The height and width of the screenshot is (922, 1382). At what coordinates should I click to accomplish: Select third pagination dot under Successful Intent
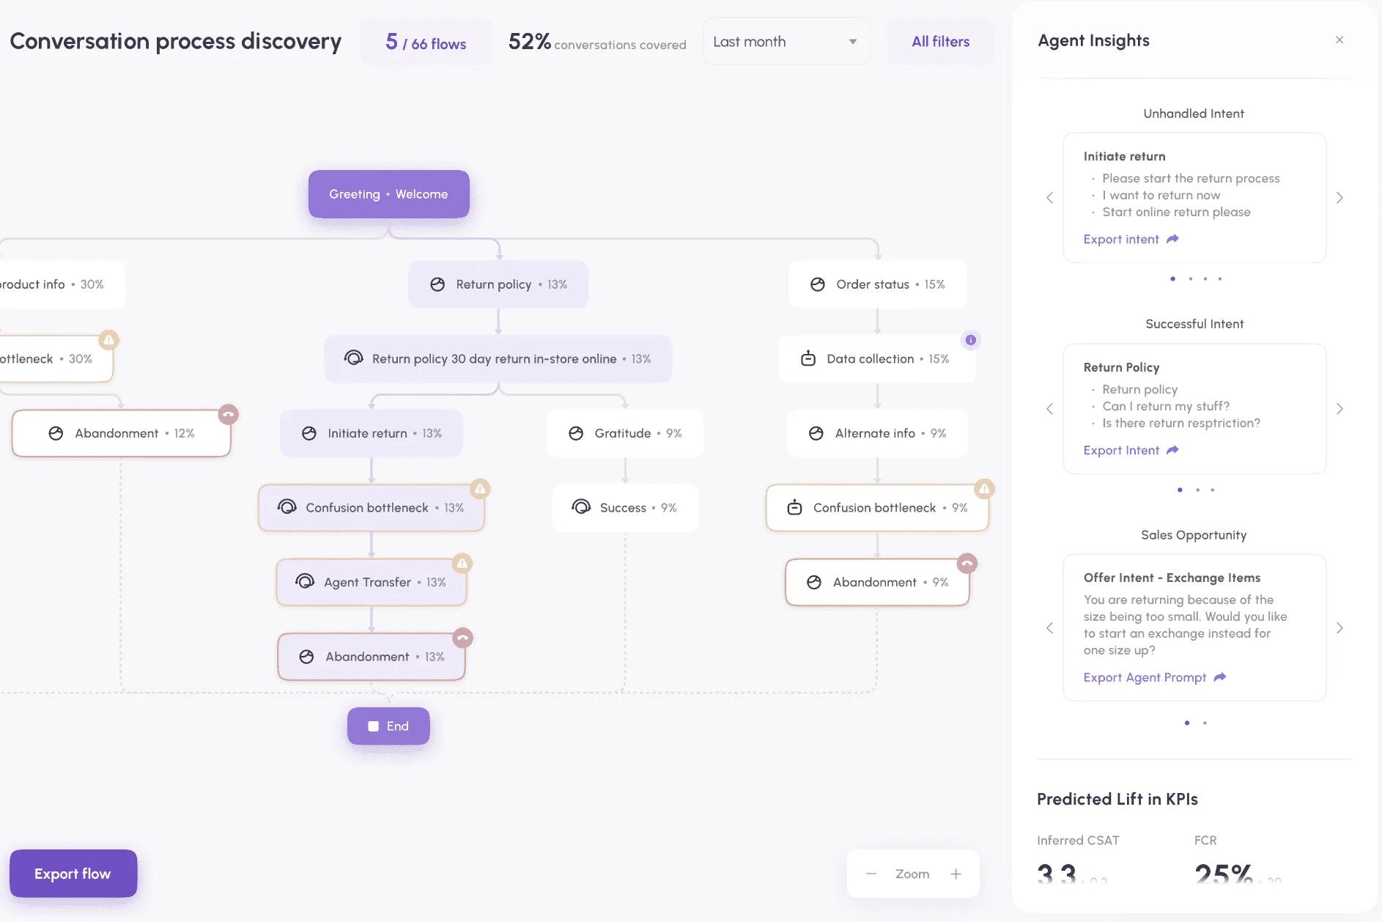tap(1213, 490)
